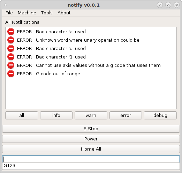The height and width of the screenshot is (173, 182).
Task: Click error icon beside "Cannot use axis values"
Action: coord(11,65)
